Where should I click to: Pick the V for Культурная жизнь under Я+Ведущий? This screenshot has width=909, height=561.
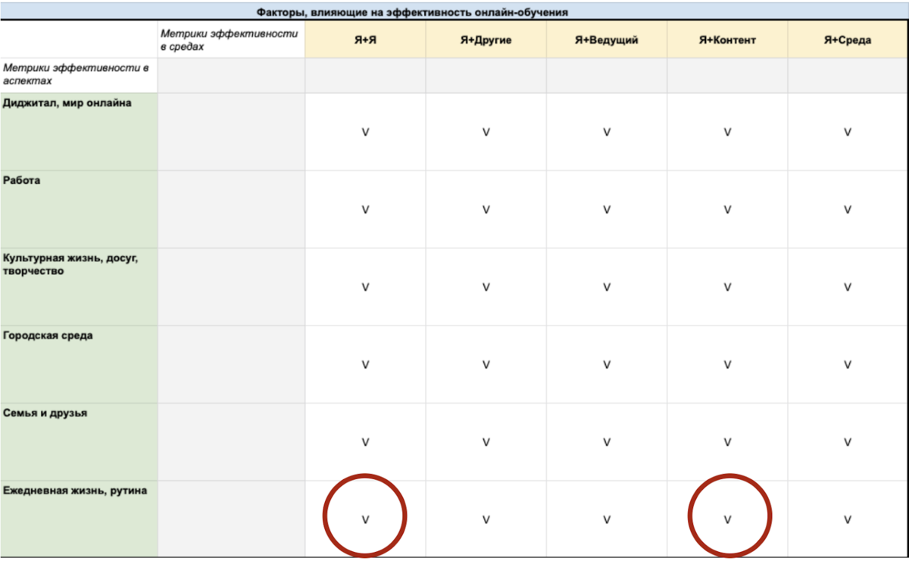(x=606, y=287)
